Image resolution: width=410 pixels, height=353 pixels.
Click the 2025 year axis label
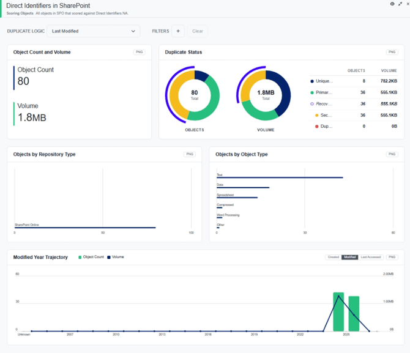click(346, 335)
